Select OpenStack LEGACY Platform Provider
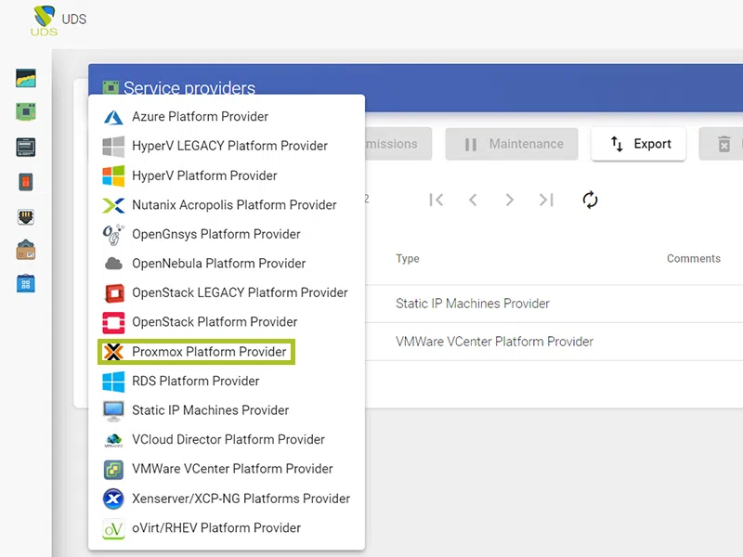Viewport: 743px width, 557px height. tap(227, 293)
